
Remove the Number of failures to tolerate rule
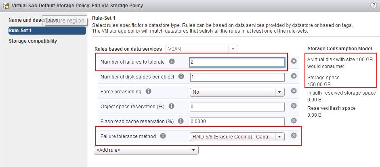click(294, 61)
